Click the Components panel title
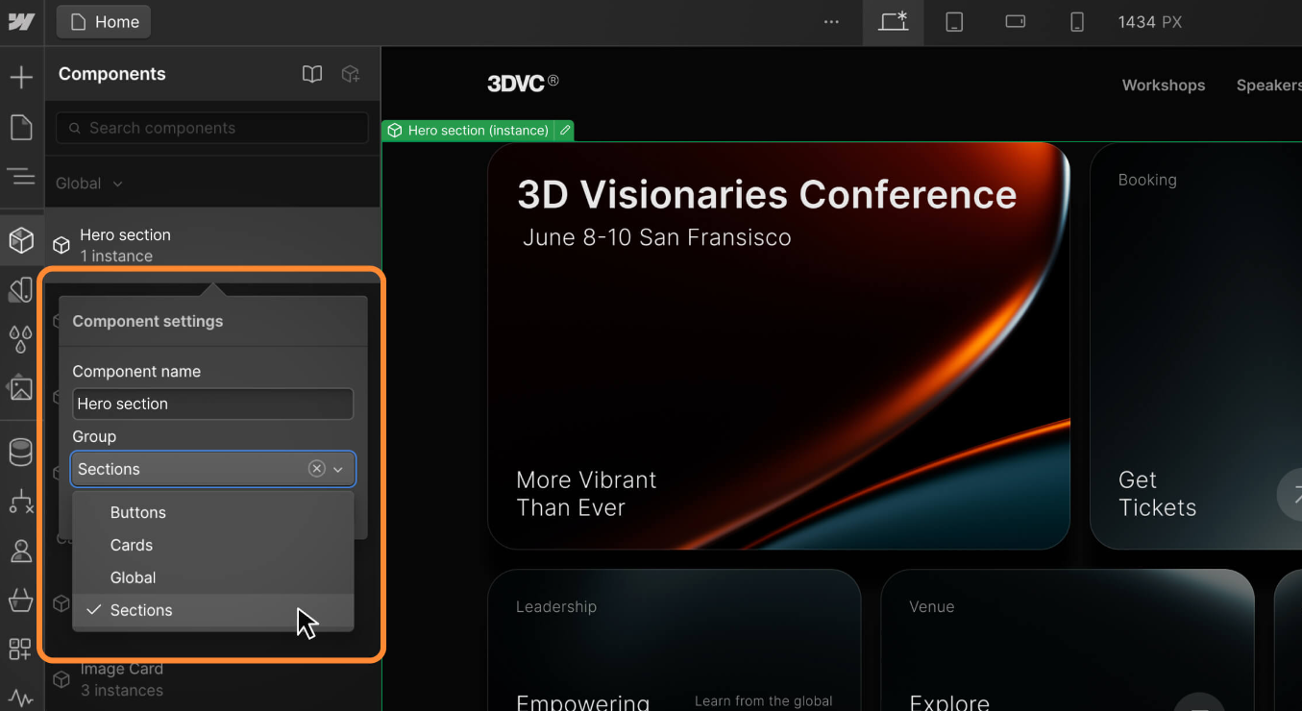The width and height of the screenshot is (1302, 711). coord(112,74)
